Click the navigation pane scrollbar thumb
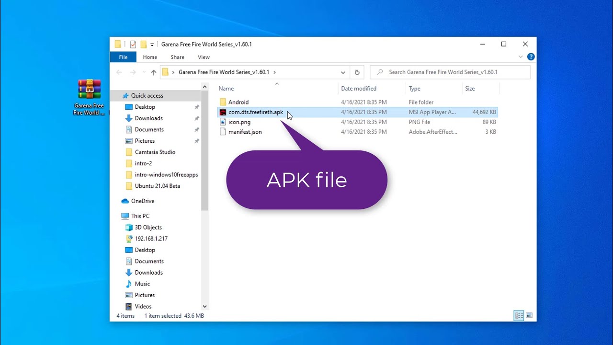 tap(204, 151)
